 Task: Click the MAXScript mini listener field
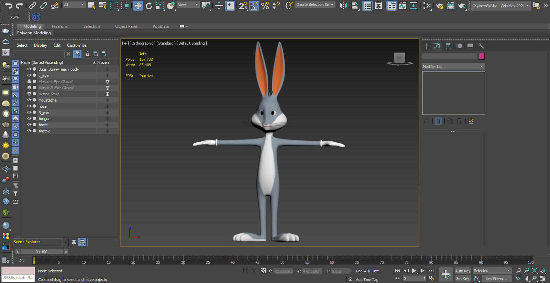click(18, 278)
